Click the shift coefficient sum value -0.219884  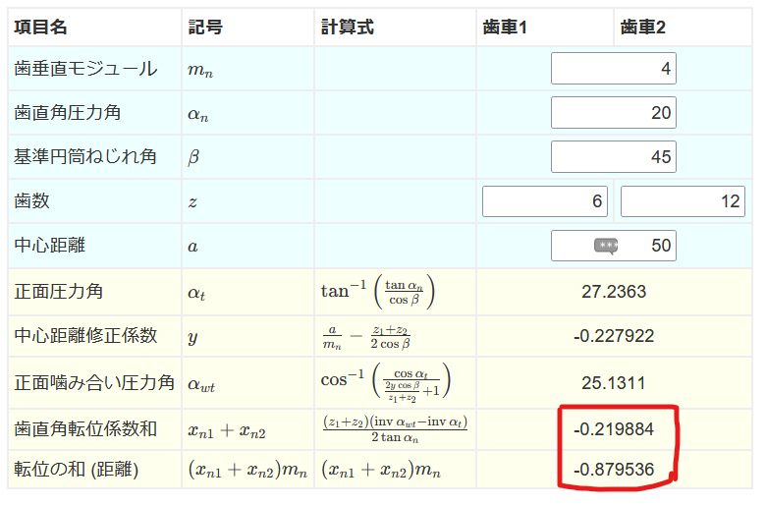tap(614, 429)
